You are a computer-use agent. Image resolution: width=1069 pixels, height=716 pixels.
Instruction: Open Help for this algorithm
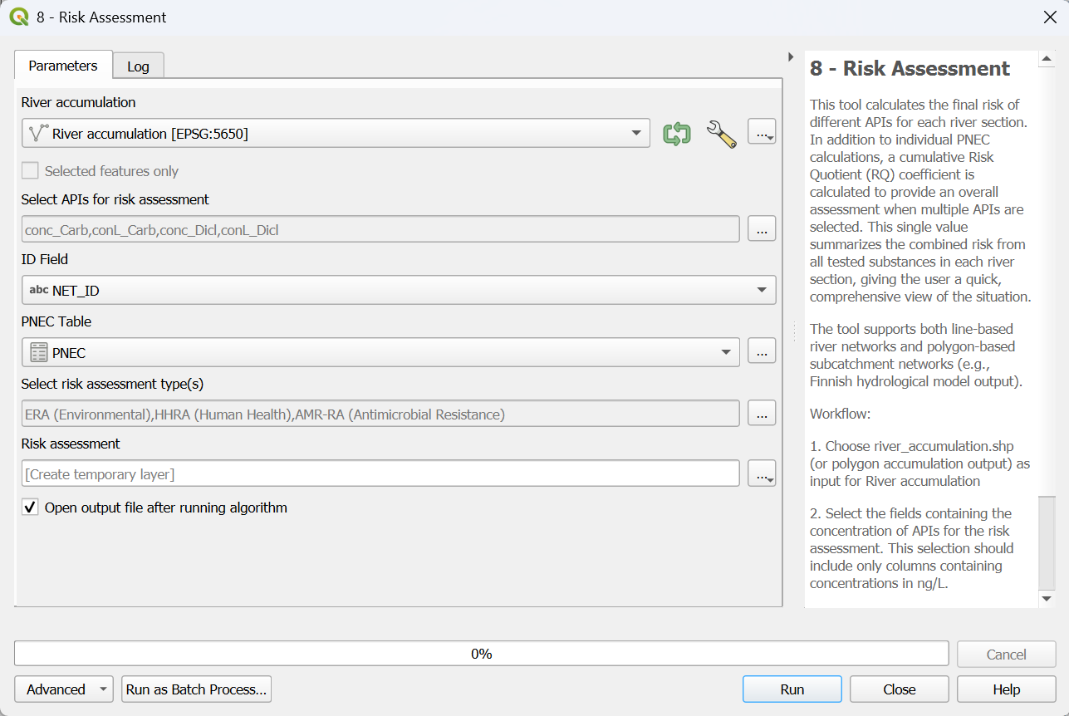[x=1007, y=689]
